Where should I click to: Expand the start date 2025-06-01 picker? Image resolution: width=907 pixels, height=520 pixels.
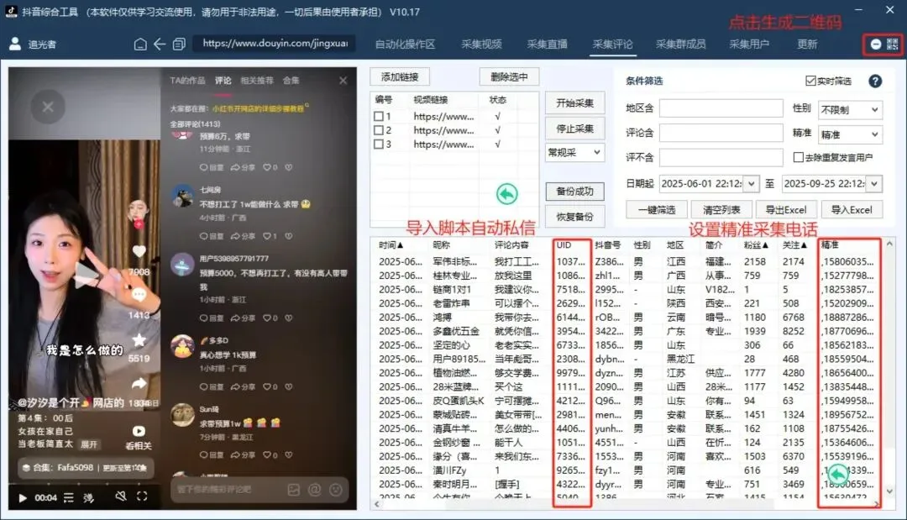click(751, 183)
